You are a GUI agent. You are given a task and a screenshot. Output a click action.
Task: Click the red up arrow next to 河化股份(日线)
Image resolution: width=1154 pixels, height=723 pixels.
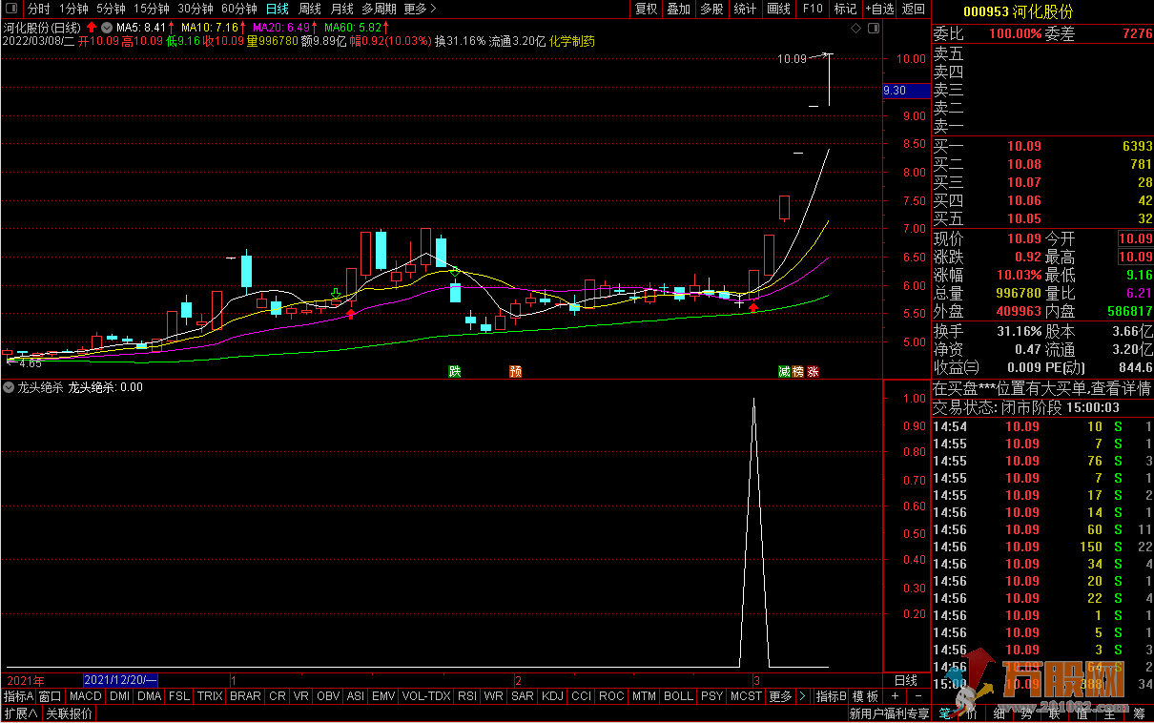click(x=92, y=28)
